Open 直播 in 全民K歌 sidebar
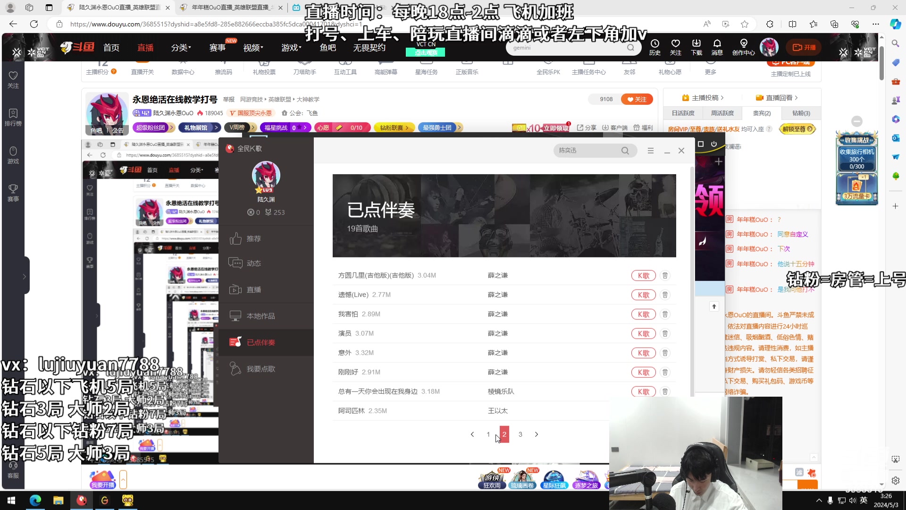Image resolution: width=906 pixels, height=510 pixels. 266,289
